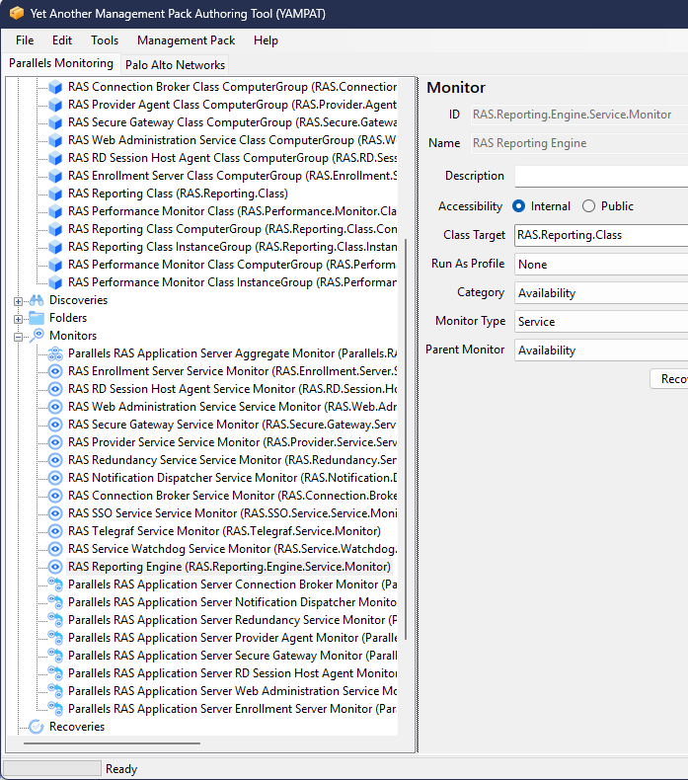Viewport: 688px width, 780px height.
Task: Click into the Description text field
Action: pyautogui.click(x=600, y=176)
